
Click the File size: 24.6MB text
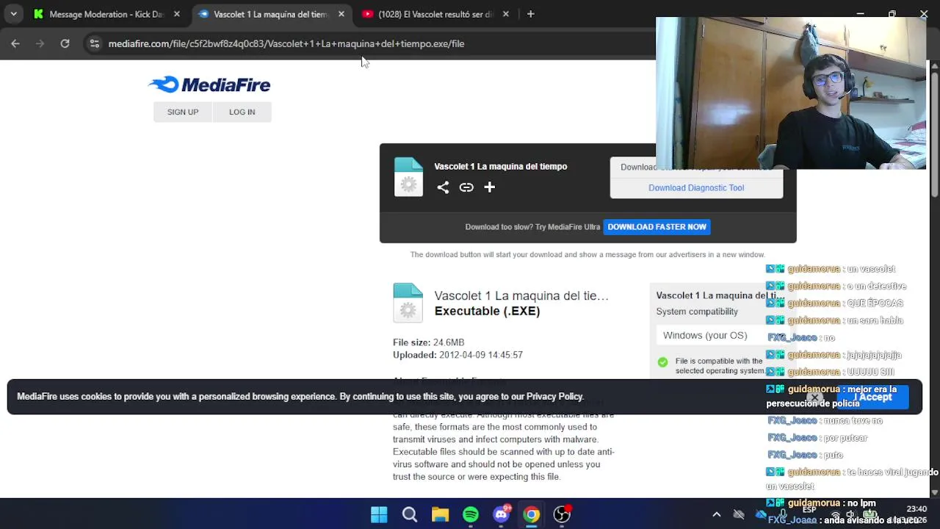pyautogui.click(x=429, y=342)
